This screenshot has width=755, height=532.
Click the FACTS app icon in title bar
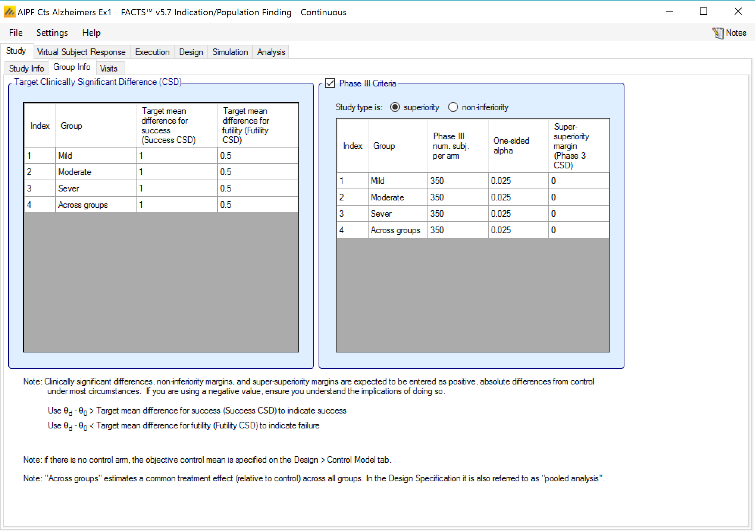point(9,12)
